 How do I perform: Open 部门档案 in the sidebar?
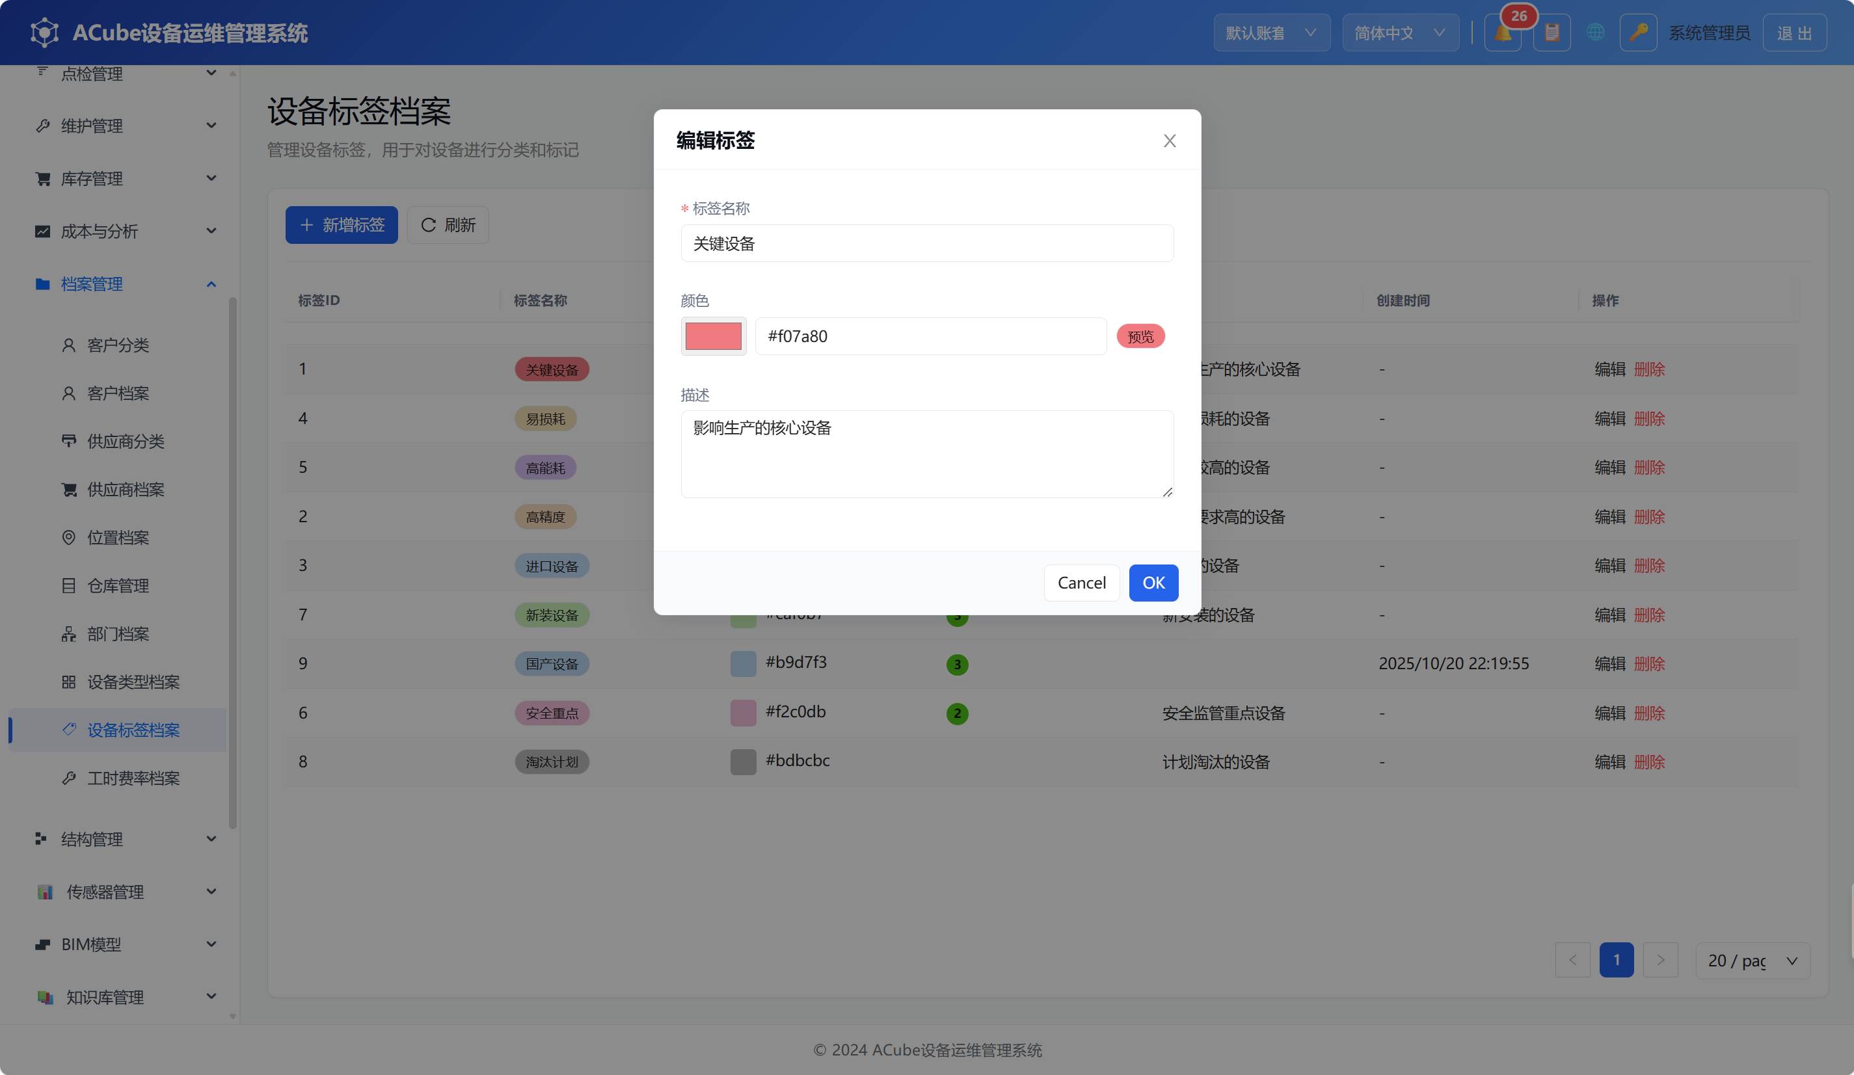pyautogui.click(x=118, y=634)
